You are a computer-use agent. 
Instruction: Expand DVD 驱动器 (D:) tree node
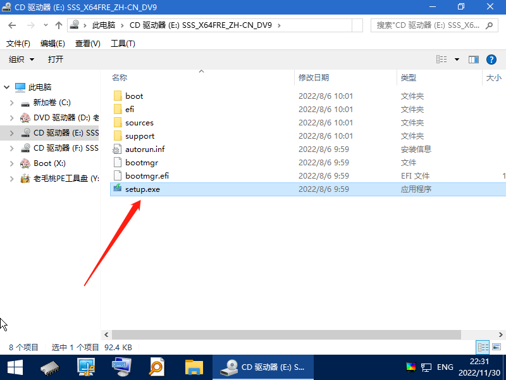click(x=12, y=118)
